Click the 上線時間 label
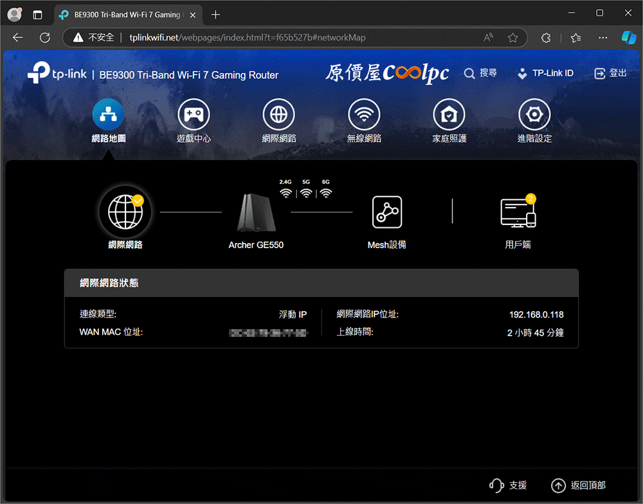643x504 pixels. tap(355, 332)
